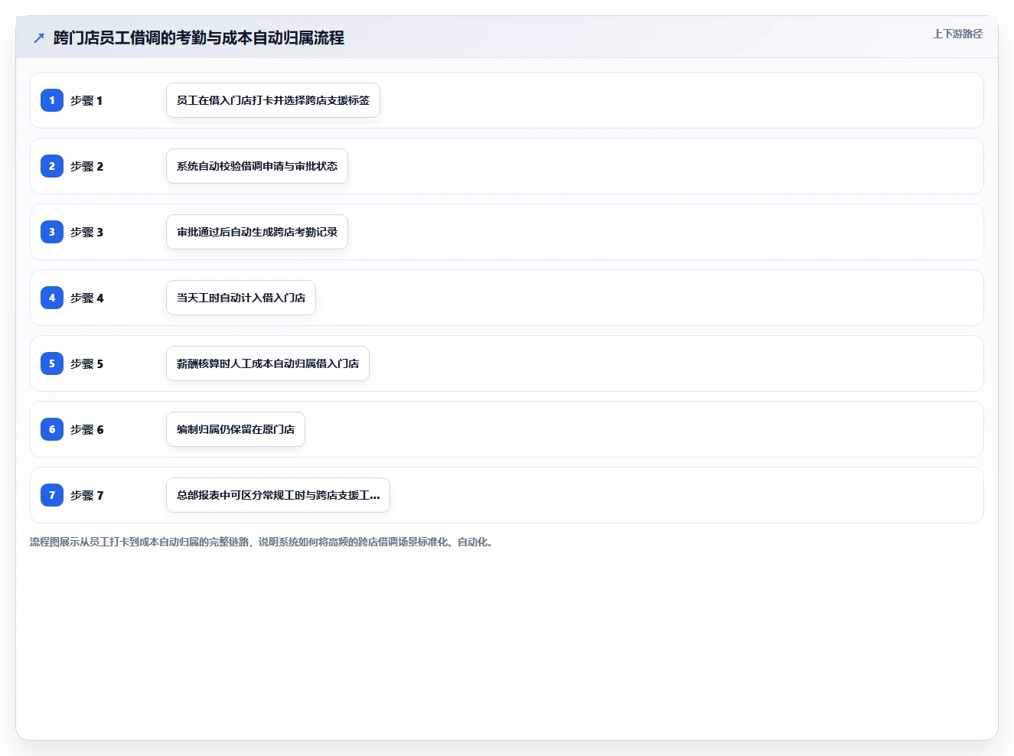Viewport: 1014px width, 756px height.
Task: Click the flowchart title 跨门店员工借调的考勤与成本自动归属流程
Action: click(x=199, y=37)
